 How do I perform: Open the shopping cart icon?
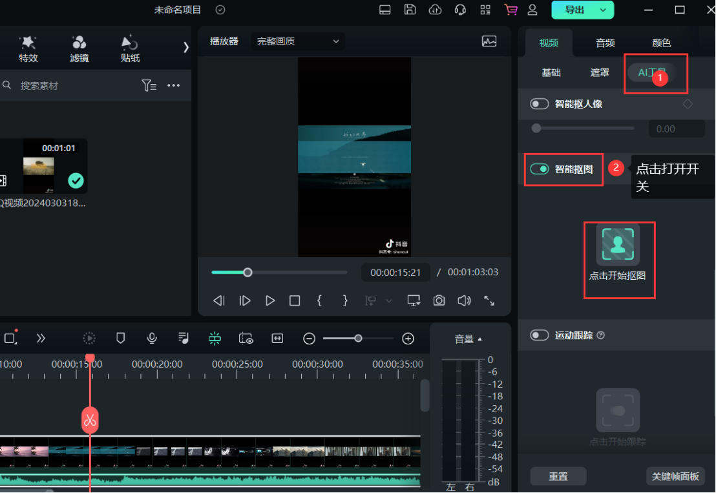tap(511, 10)
